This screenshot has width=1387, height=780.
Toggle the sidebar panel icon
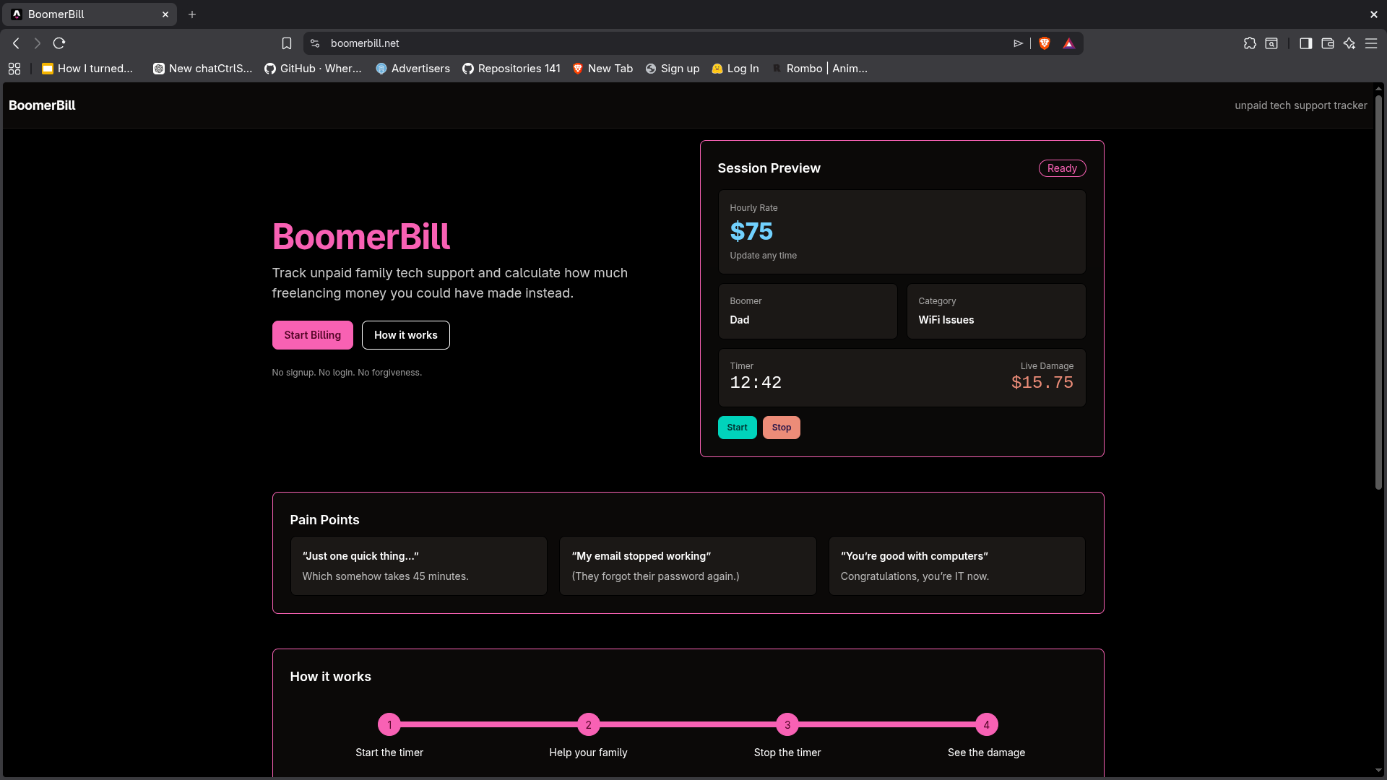click(x=1305, y=43)
